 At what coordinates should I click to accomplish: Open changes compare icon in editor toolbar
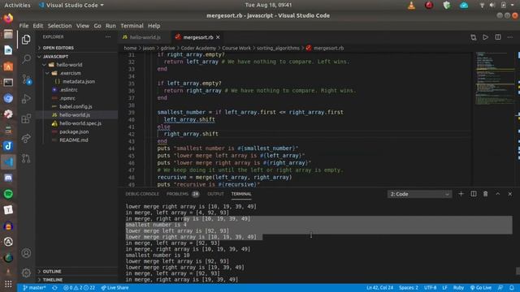coord(473,37)
